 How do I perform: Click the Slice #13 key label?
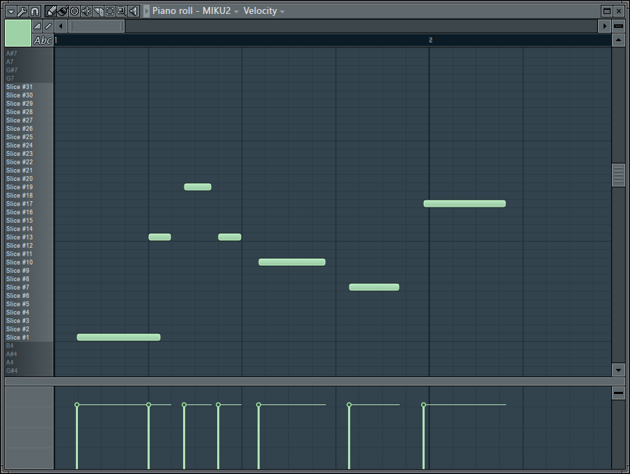click(19, 237)
